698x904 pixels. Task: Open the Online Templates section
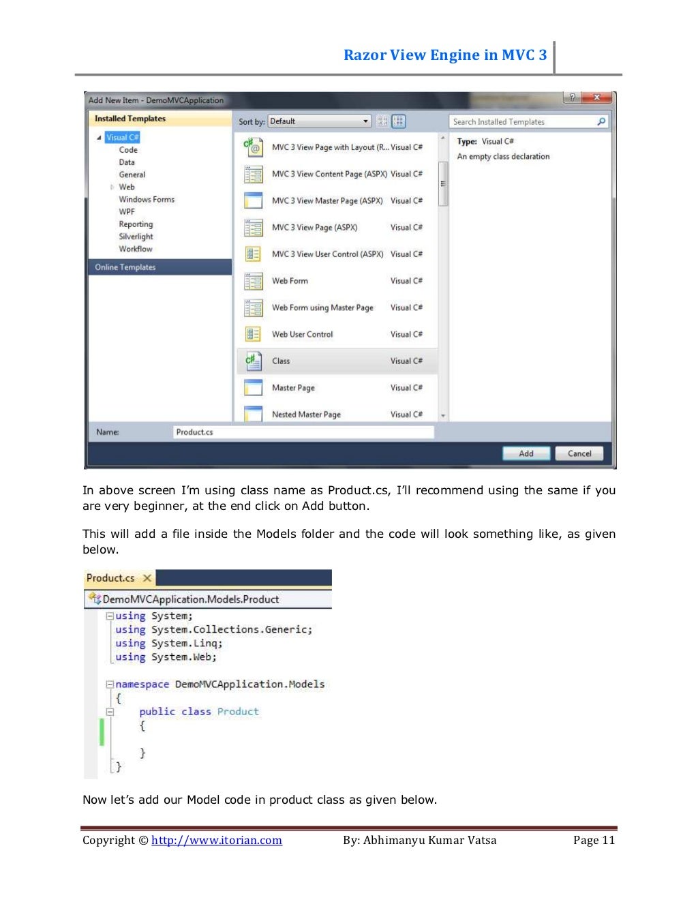pyautogui.click(x=160, y=267)
